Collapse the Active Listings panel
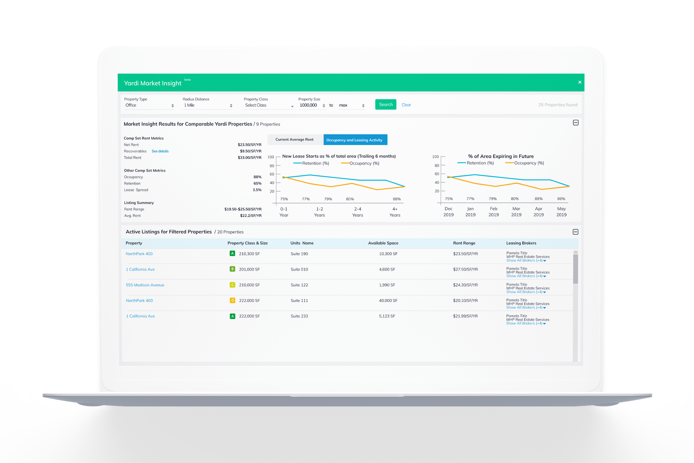 [576, 232]
